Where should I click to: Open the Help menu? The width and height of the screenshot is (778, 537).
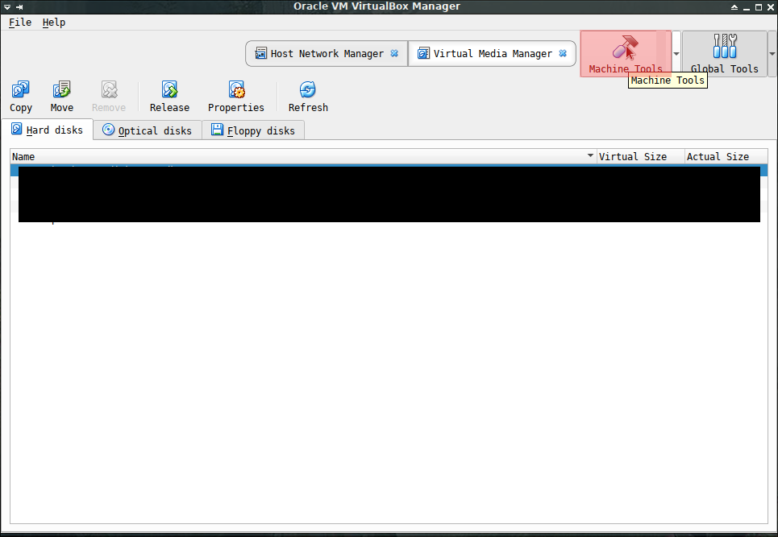tap(53, 23)
